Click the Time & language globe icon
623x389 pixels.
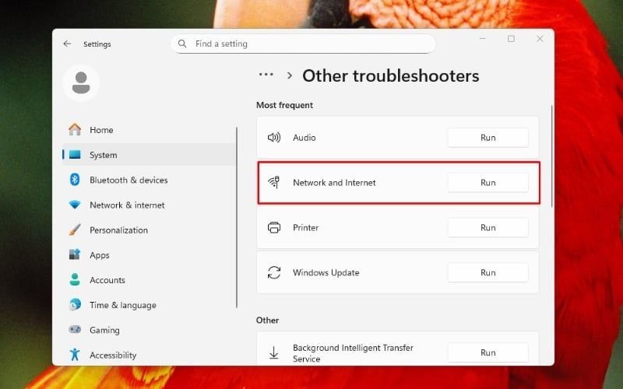(75, 304)
